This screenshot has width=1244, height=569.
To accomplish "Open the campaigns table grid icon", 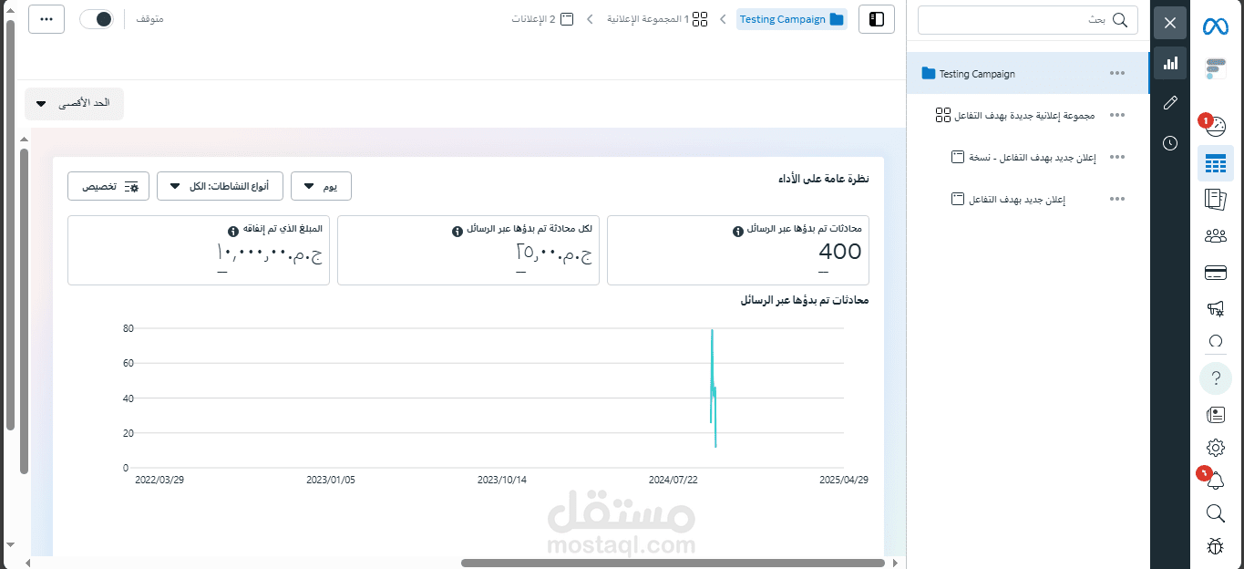I will [1216, 163].
